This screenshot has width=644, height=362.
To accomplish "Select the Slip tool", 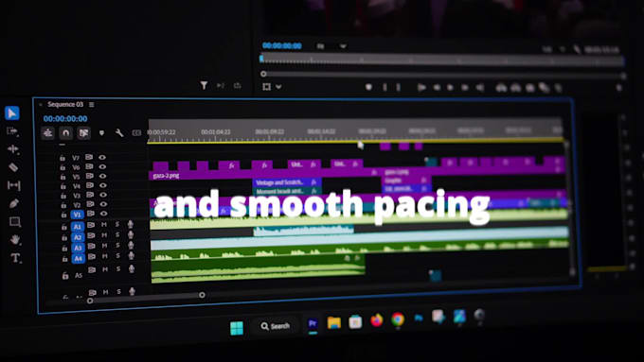I will click(x=13, y=185).
